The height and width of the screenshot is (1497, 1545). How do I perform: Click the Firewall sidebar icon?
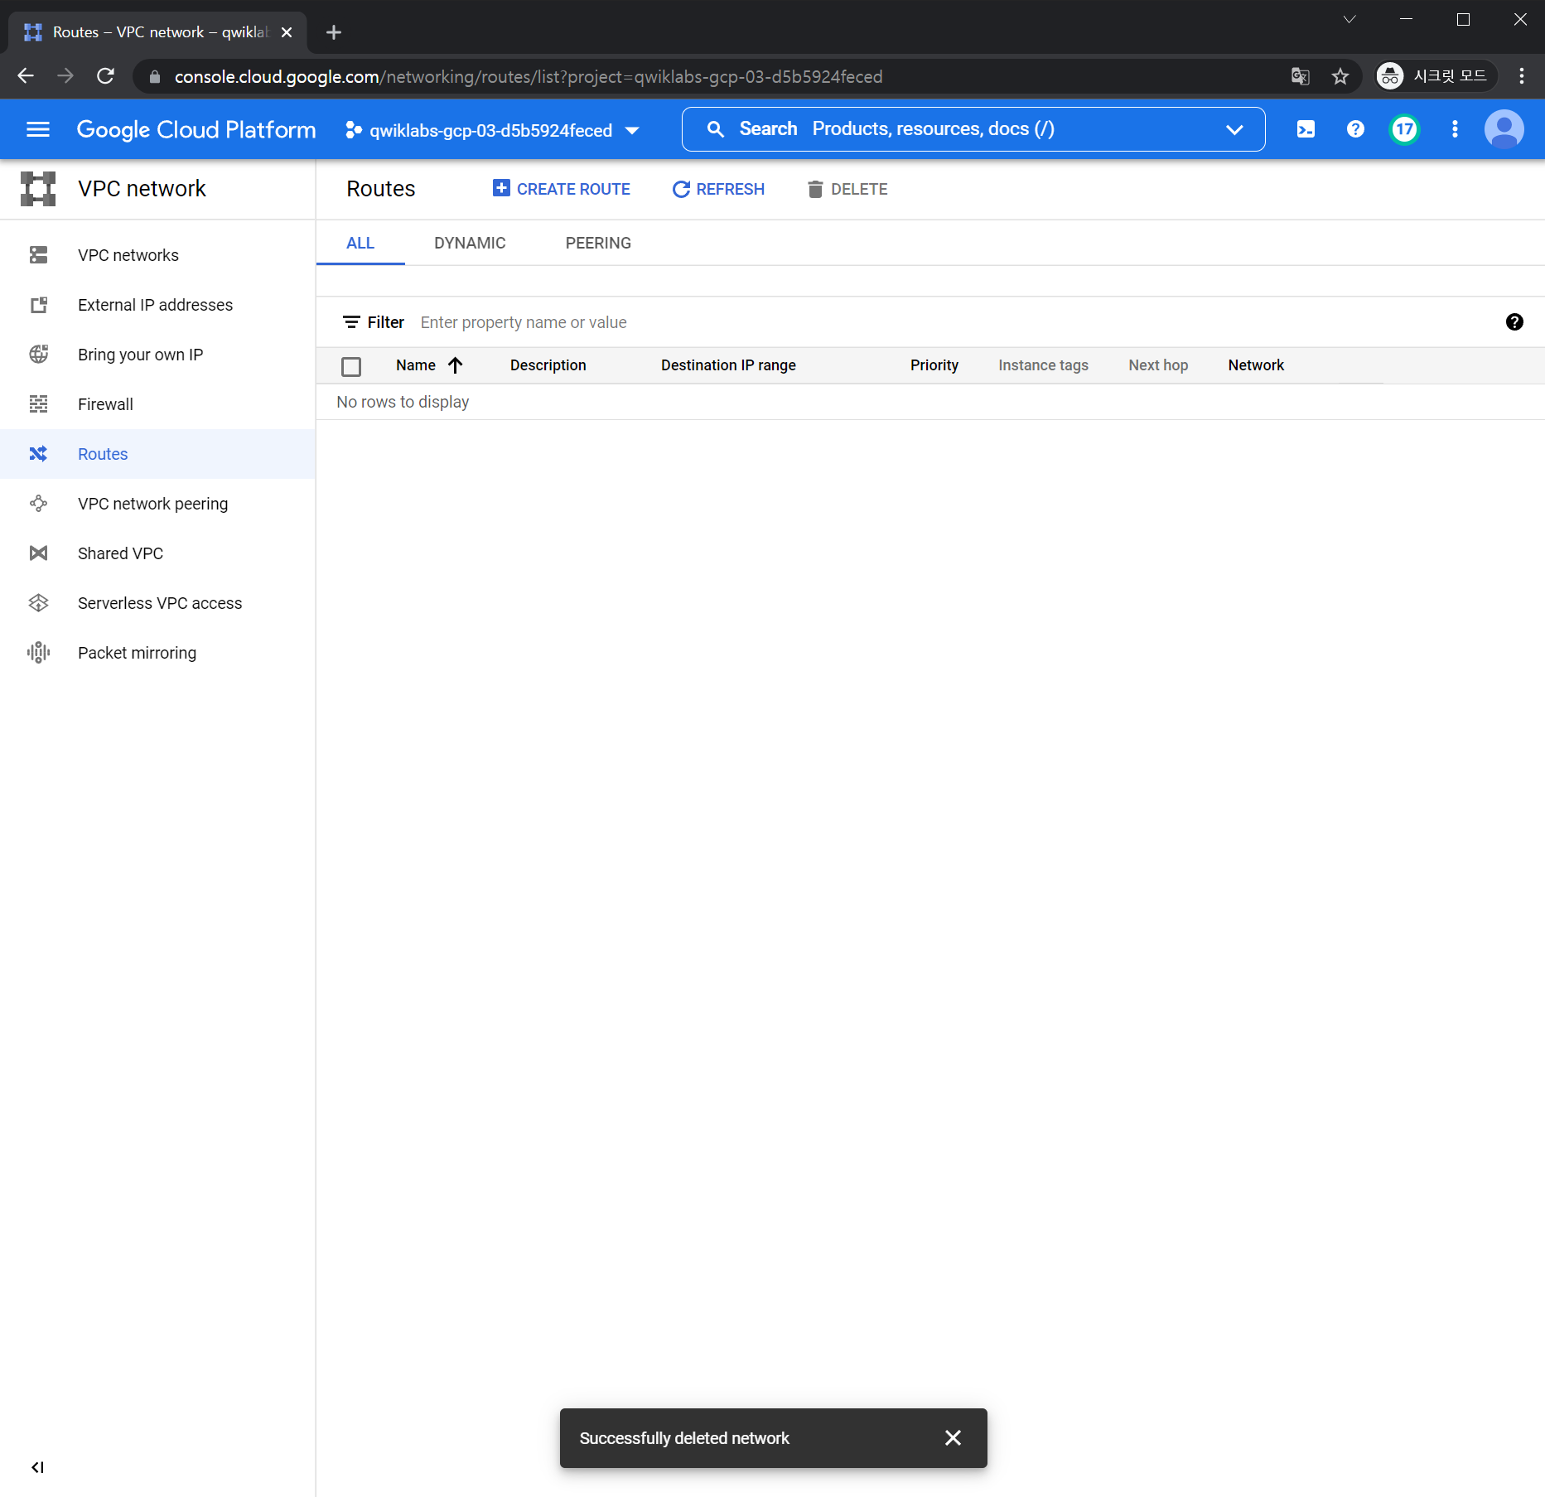pos(38,404)
